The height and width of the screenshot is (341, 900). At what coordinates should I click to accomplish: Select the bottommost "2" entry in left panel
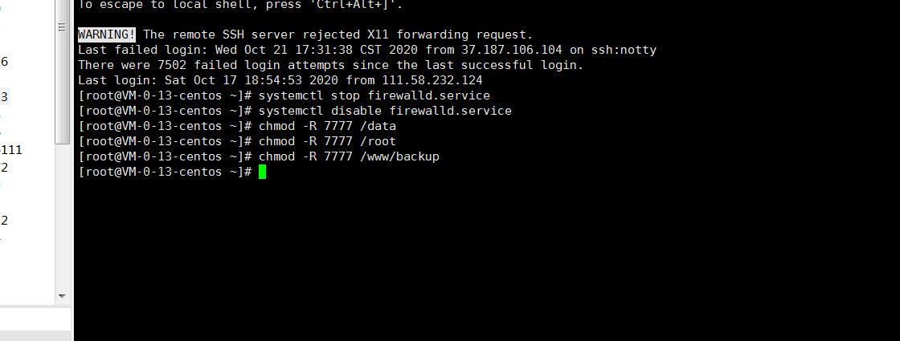click(x=5, y=221)
